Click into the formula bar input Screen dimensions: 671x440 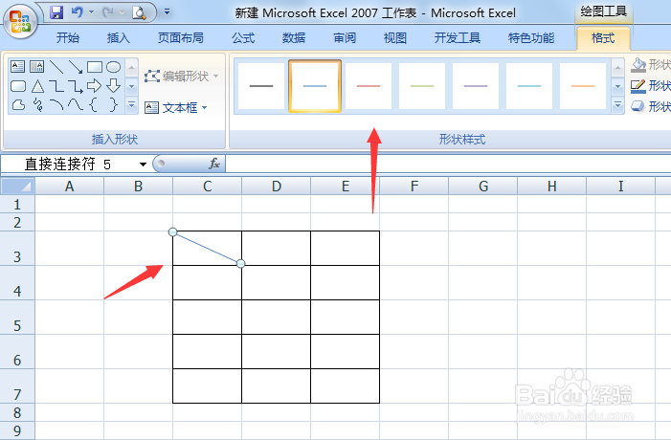(448, 164)
